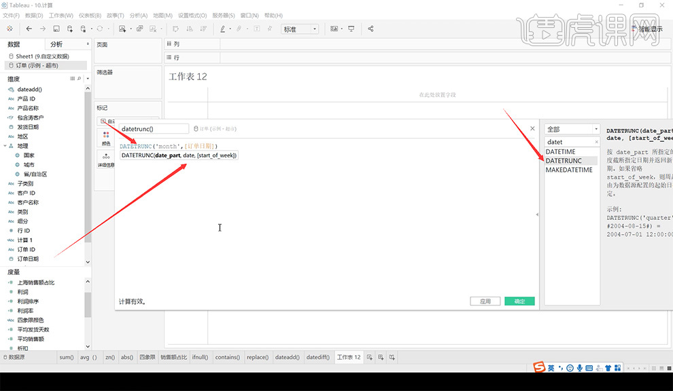Screen dimensions: 673x391
Task: Click the Color card in Marks
Action: pos(106,138)
